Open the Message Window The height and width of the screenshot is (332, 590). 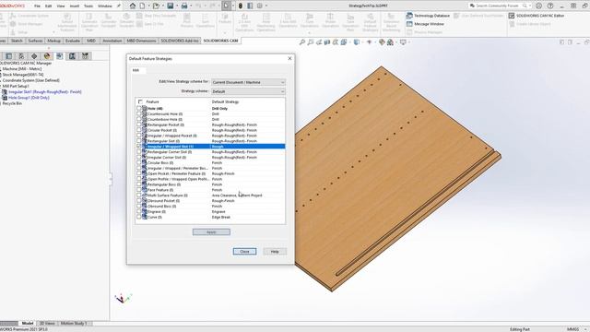pos(425,24)
